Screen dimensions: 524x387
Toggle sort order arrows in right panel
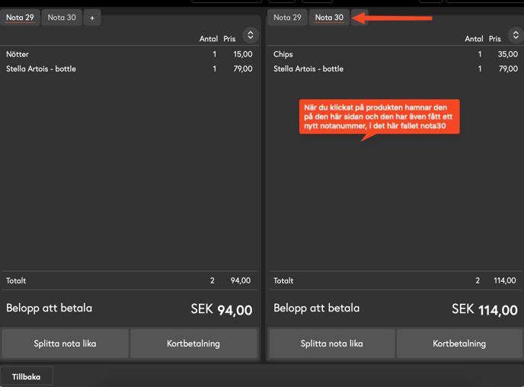coord(516,35)
